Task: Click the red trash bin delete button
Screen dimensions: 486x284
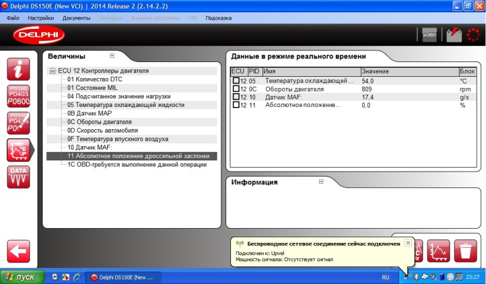Action: 465,251
